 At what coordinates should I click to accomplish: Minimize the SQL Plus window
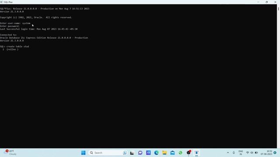pyautogui.click(x=258, y=2)
